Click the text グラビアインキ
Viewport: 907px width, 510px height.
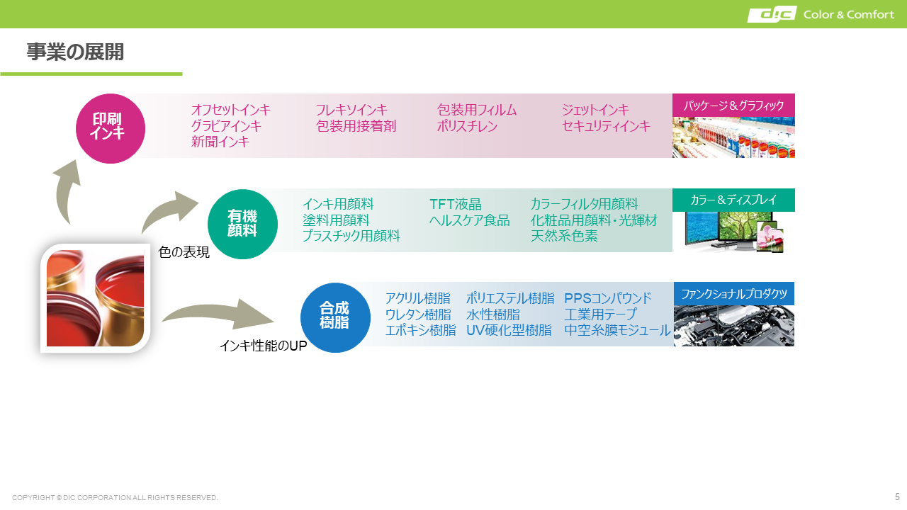[x=226, y=126]
